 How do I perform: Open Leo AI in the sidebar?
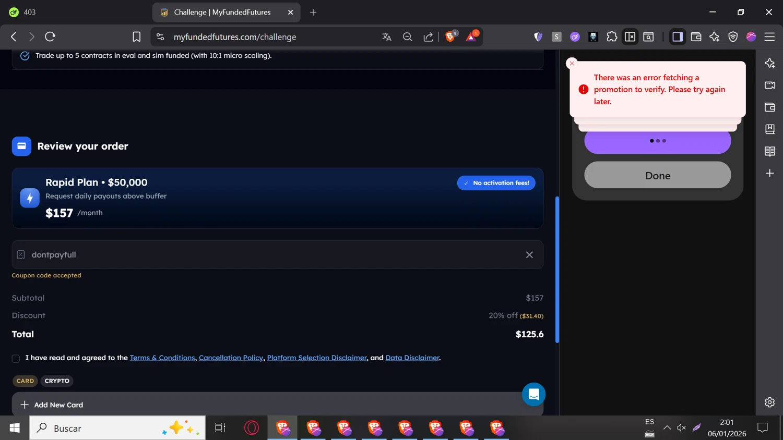(769, 63)
